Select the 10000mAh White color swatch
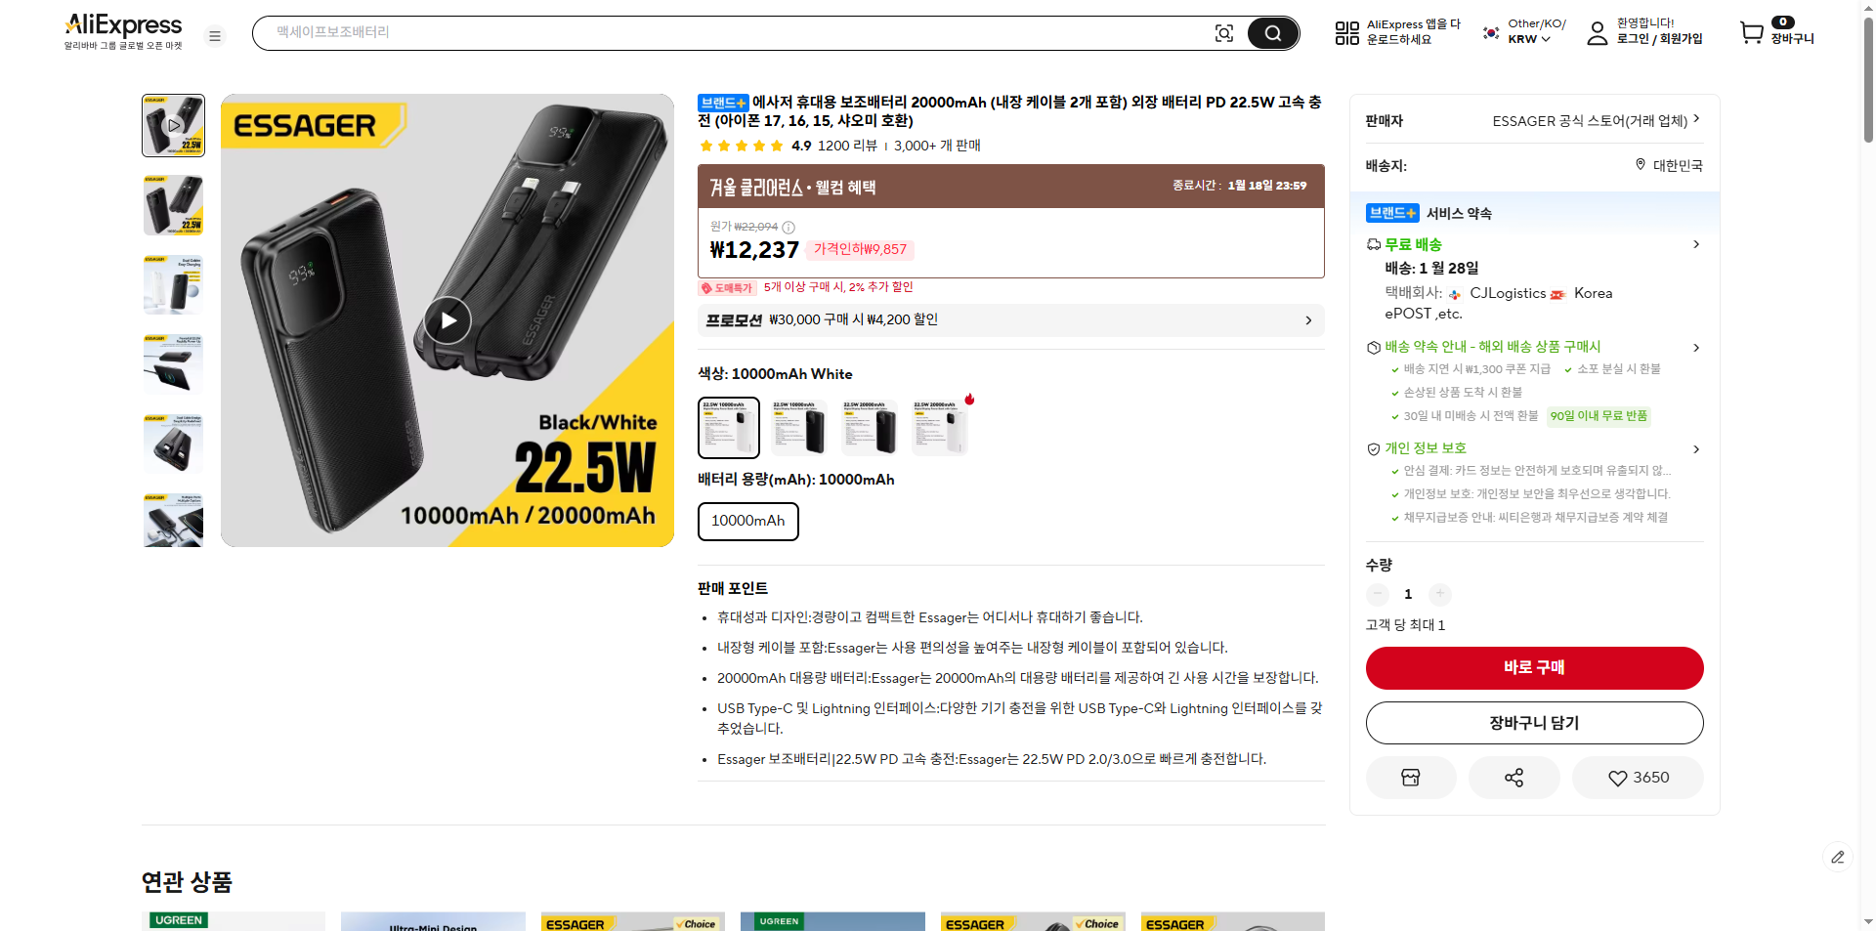1876x931 pixels. click(728, 427)
